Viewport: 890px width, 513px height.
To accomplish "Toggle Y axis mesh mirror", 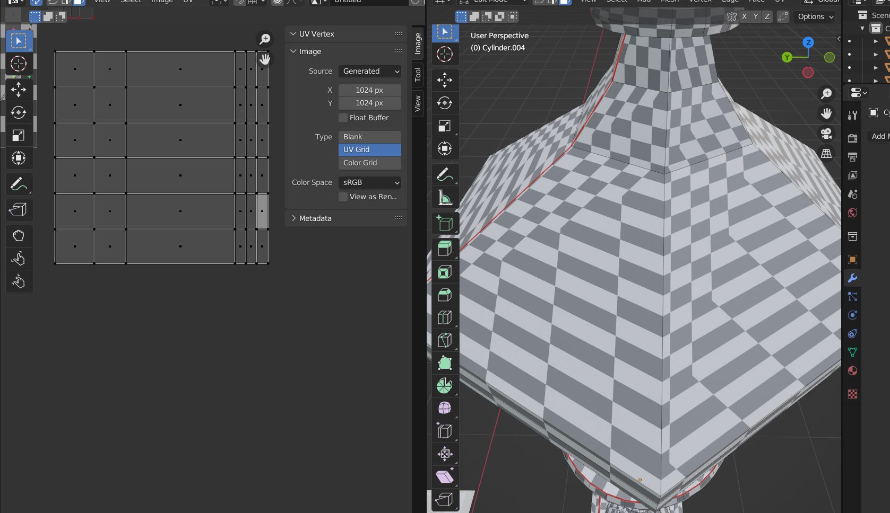I will point(756,16).
